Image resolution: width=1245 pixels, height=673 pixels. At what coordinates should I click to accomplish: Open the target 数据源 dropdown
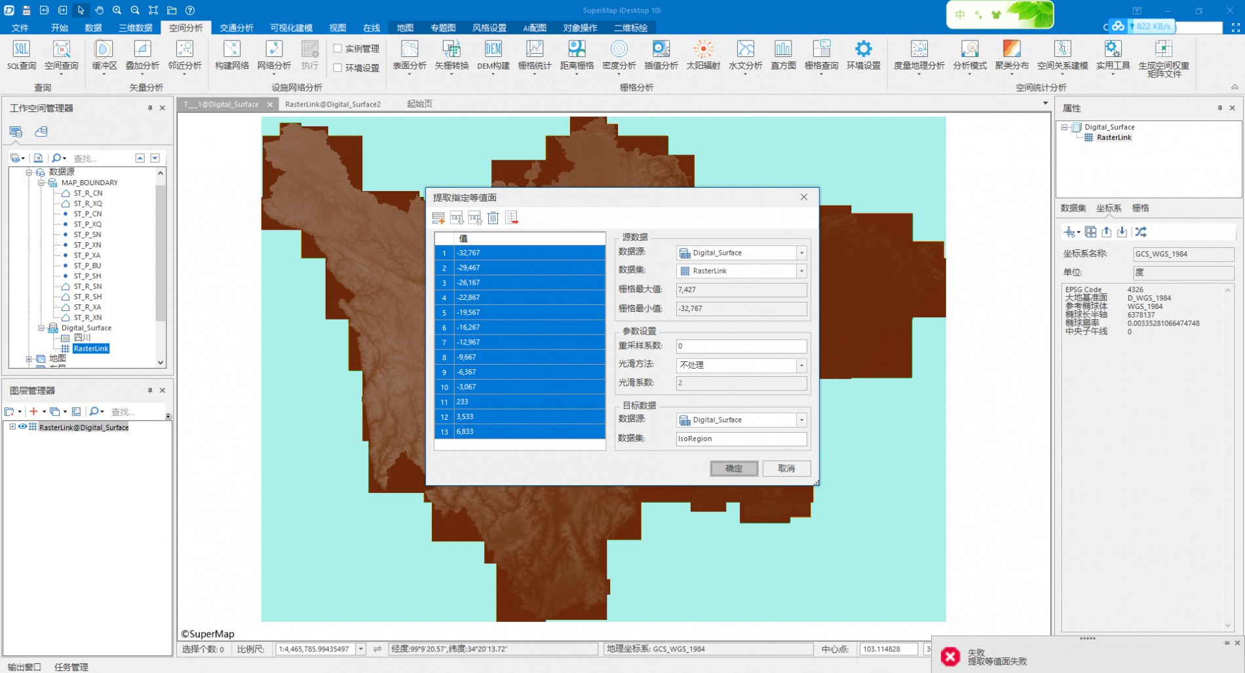click(801, 420)
